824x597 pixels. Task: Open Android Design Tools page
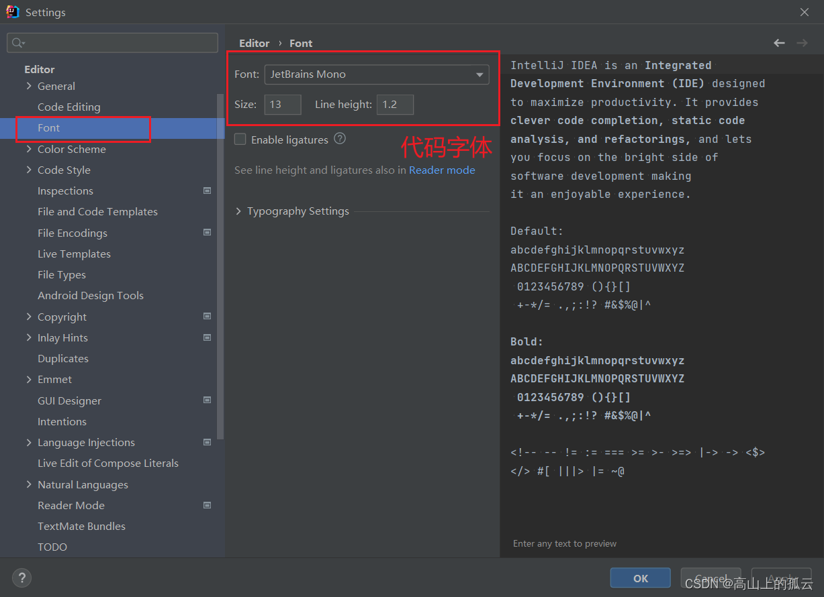pyautogui.click(x=91, y=295)
